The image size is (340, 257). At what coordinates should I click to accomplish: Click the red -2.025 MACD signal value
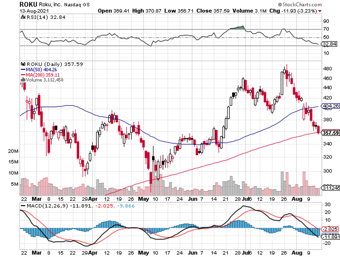[x=104, y=206]
